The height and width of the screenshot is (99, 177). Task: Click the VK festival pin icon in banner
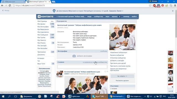point(54,11)
